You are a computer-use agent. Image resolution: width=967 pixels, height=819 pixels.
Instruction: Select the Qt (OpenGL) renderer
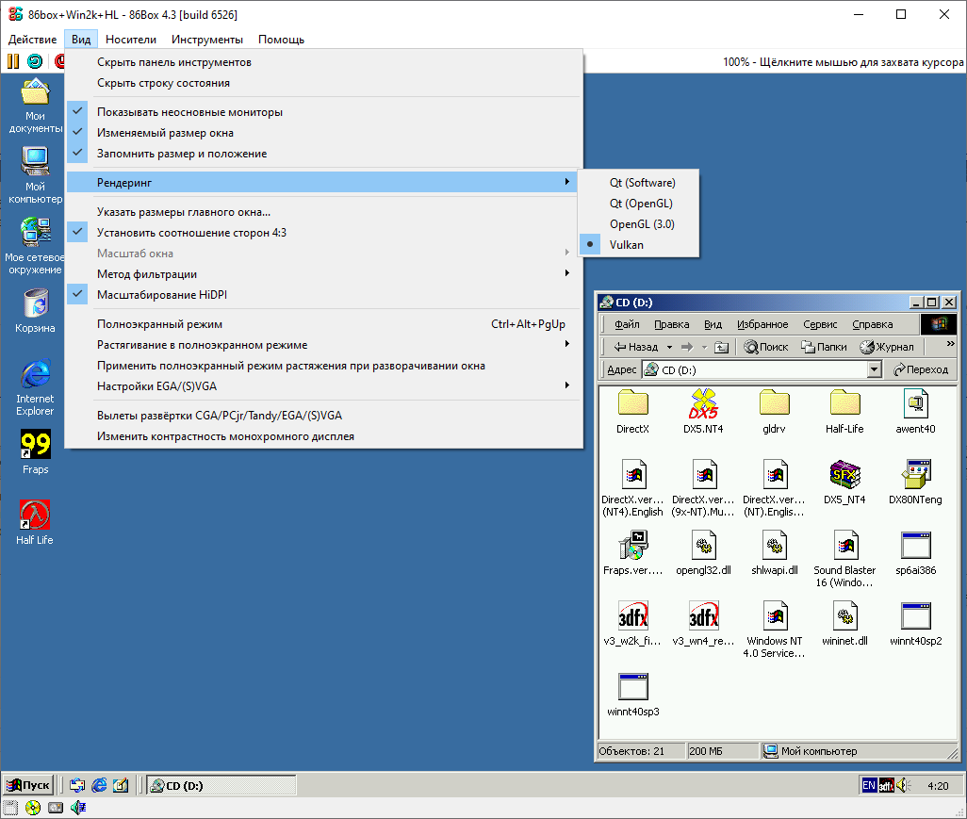click(641, 204)
